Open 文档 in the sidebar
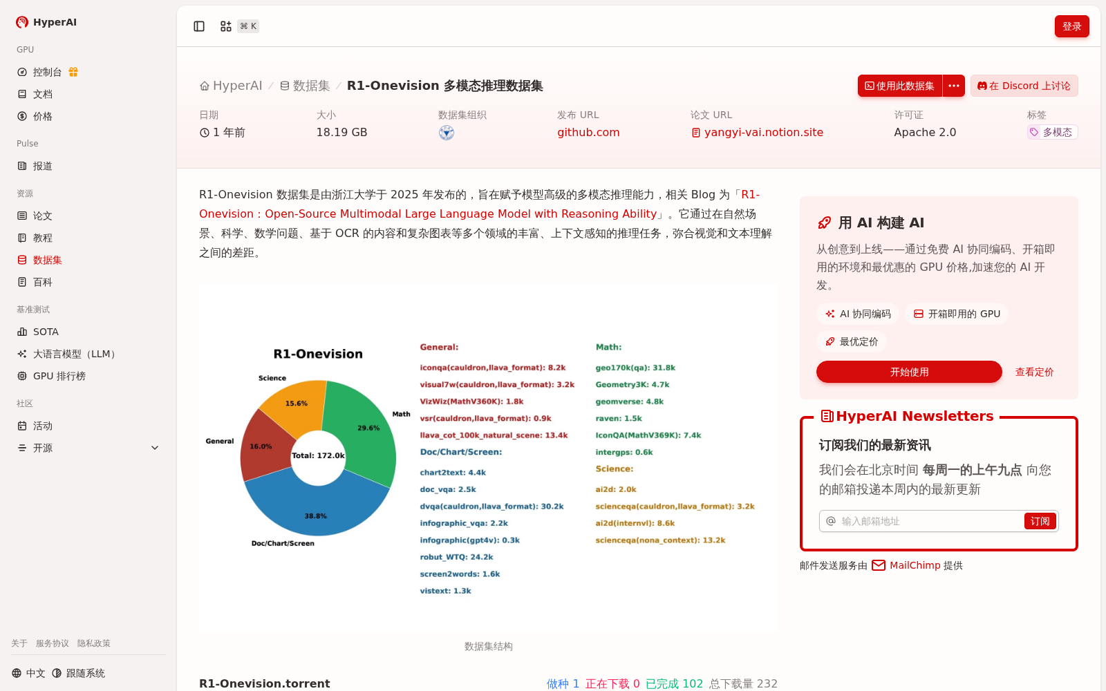 click(35, 94)
